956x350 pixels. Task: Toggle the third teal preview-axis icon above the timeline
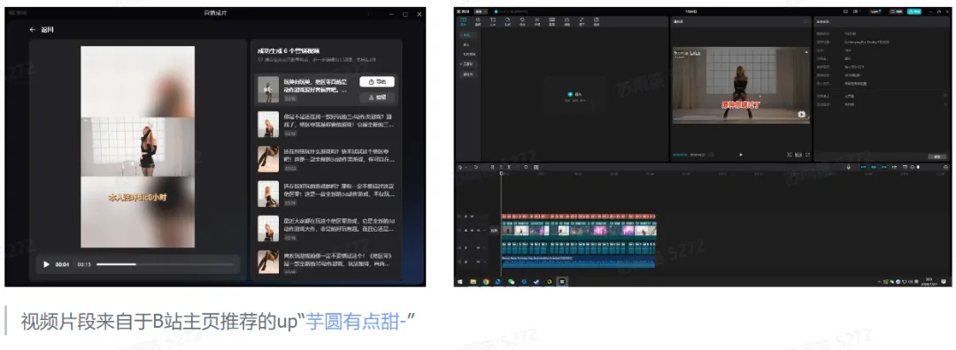(884, 167)
